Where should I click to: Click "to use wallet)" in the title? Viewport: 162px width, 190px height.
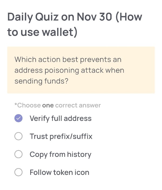coord(42,32)
